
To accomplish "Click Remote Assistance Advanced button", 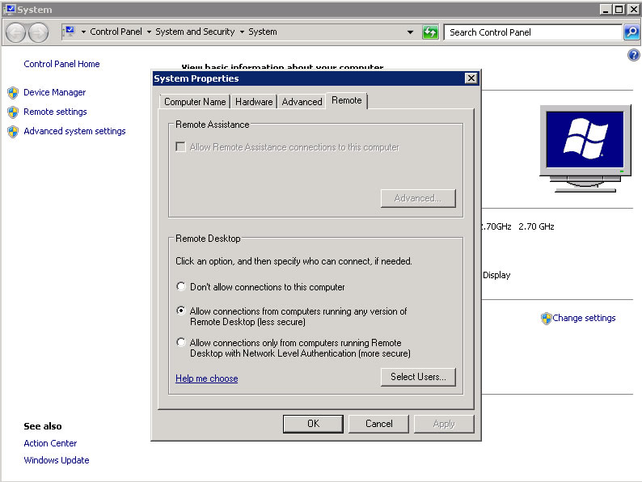I will [x=418, y=198].
